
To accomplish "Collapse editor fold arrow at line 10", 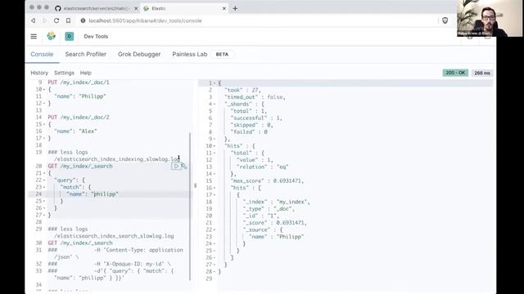I will 43,89.
